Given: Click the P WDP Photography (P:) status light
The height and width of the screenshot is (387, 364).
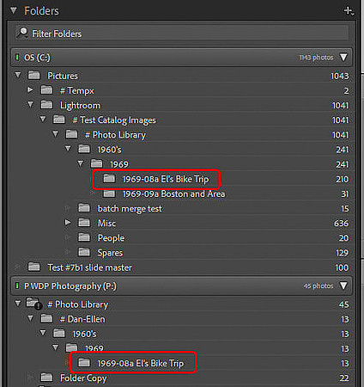Looking at the screenshot, I should [x=17, y=286].
